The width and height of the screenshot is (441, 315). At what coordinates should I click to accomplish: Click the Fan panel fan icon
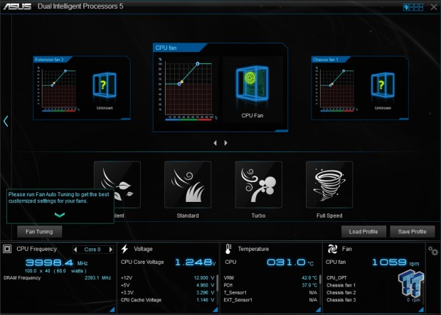[332, 249]
